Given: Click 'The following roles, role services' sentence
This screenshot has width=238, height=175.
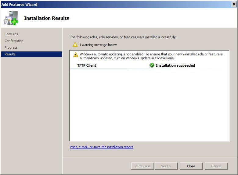Looking at the screenshot, I should tap(123, 37).
